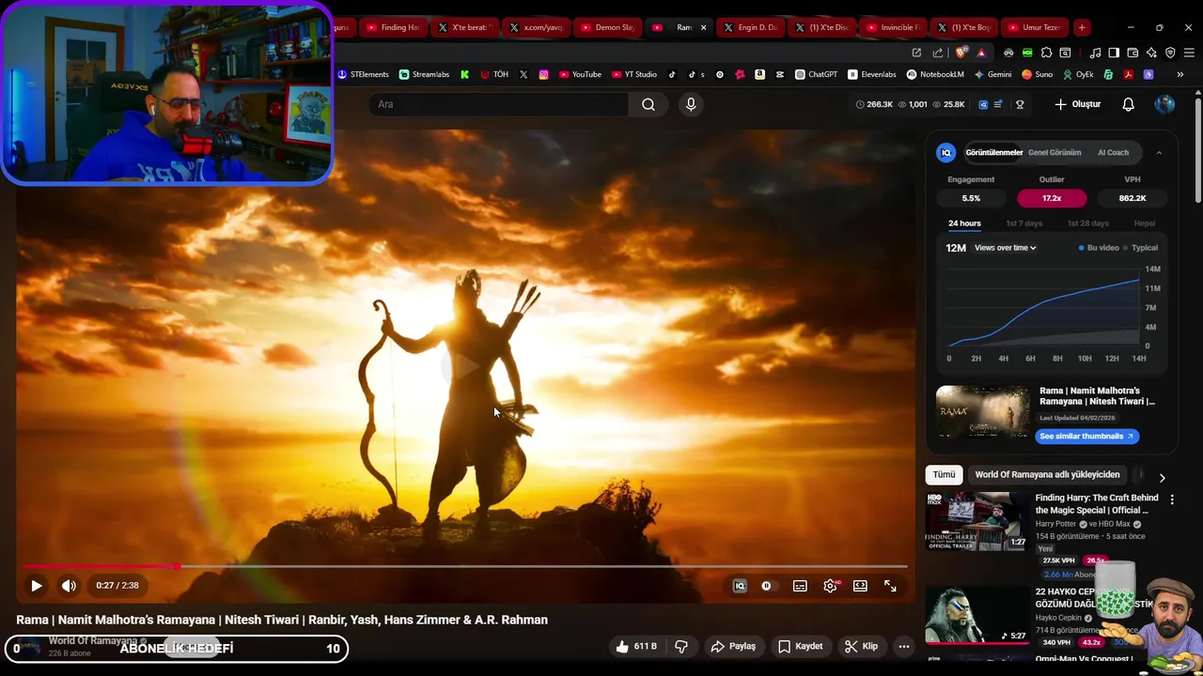
Task: Show more filter chips with the right arrow
Action: tap(1162, 478)
